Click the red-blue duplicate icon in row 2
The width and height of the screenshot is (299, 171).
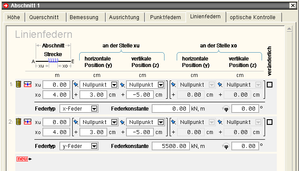pyautogui.click(x=28, y=121)
